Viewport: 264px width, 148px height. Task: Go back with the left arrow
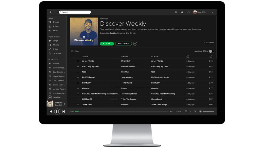[51, 12]
